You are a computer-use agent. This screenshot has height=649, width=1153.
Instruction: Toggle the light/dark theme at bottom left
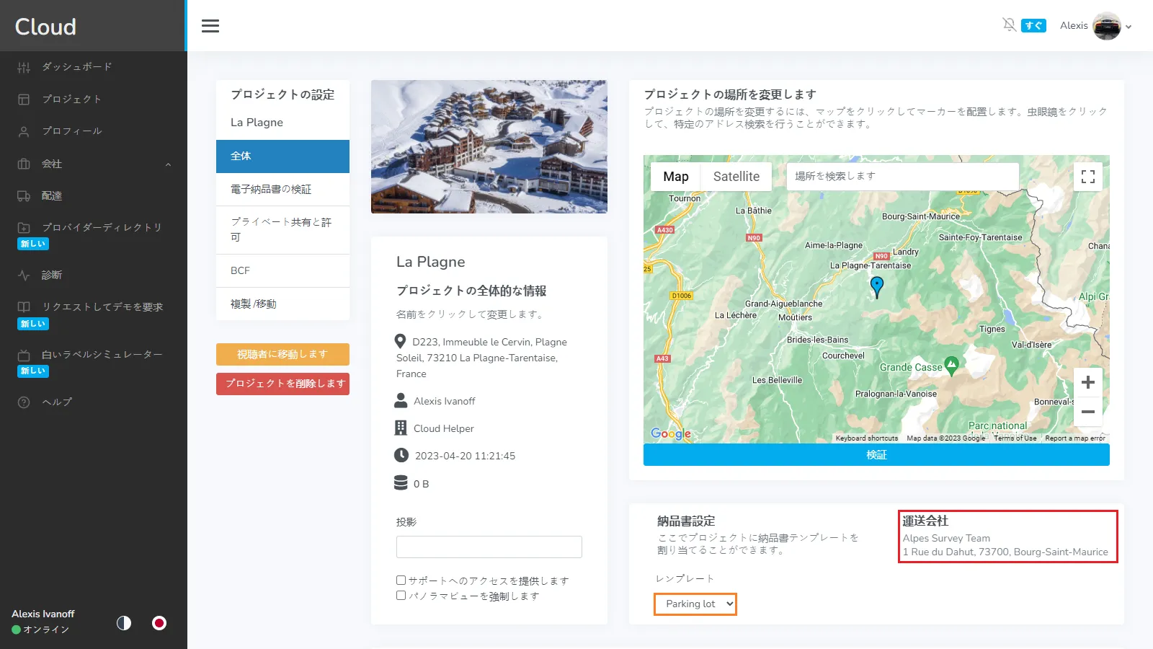124,623
